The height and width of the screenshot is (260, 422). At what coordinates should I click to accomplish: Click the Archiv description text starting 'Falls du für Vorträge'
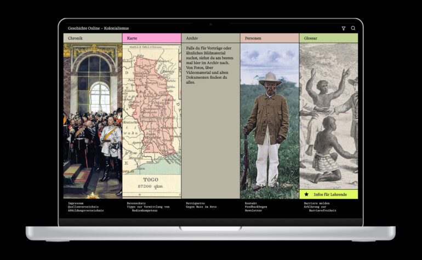point(210,65)
